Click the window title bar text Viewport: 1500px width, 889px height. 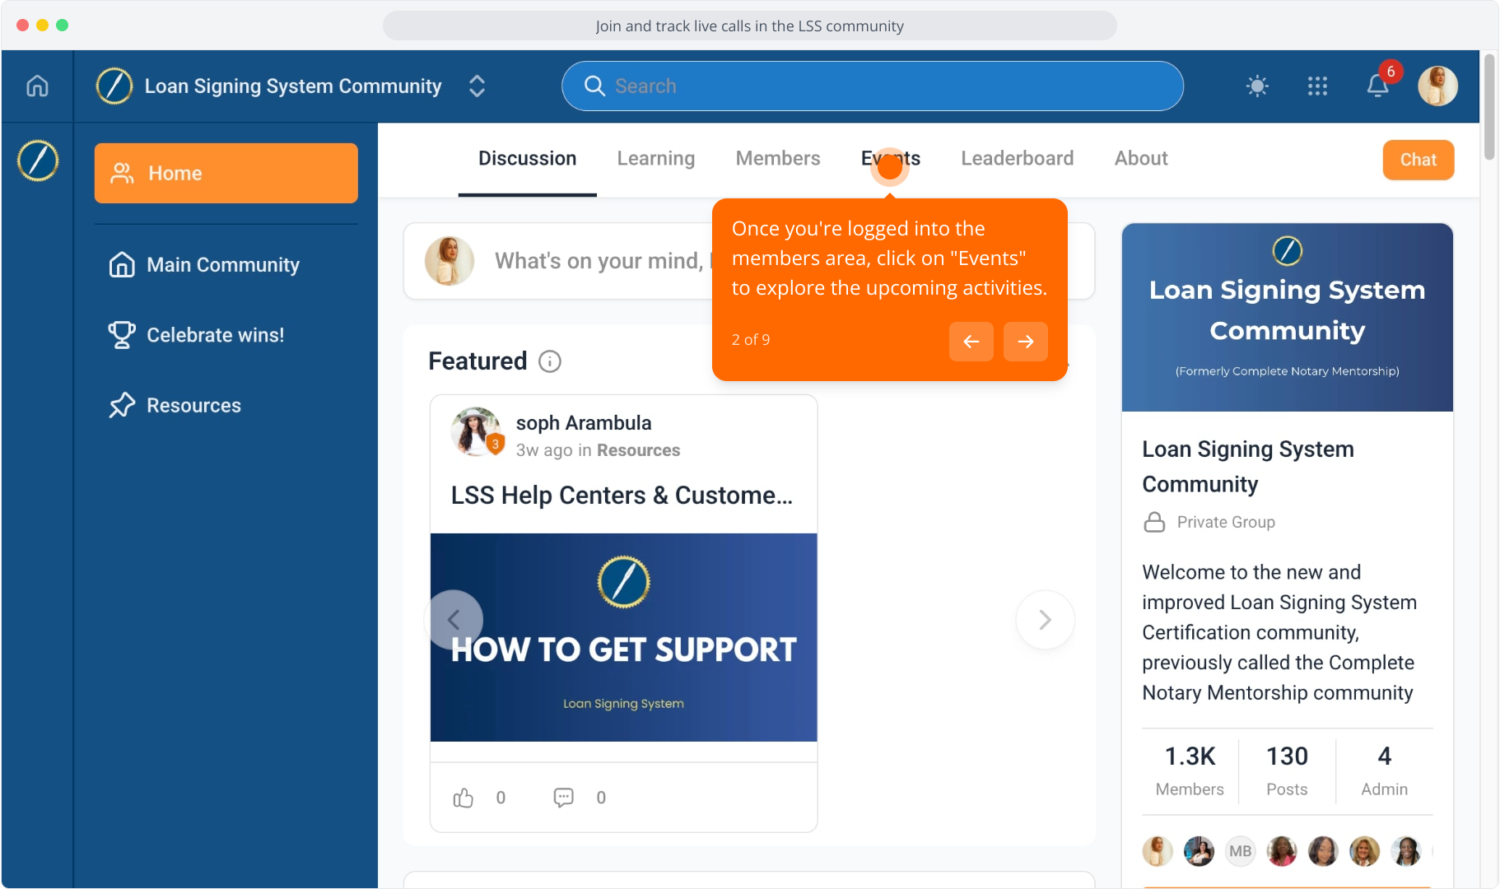coord(749,26)
